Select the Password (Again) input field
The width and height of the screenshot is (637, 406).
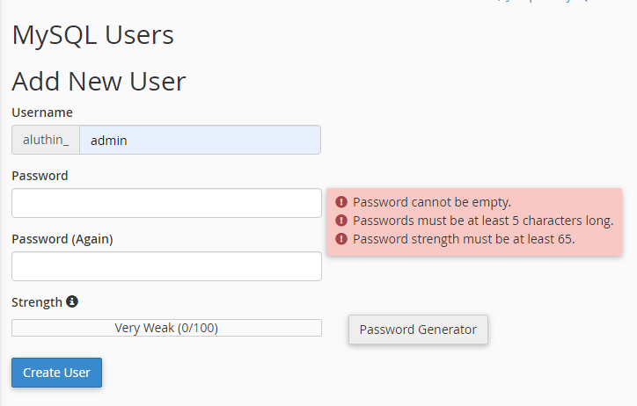pos(166,266)
